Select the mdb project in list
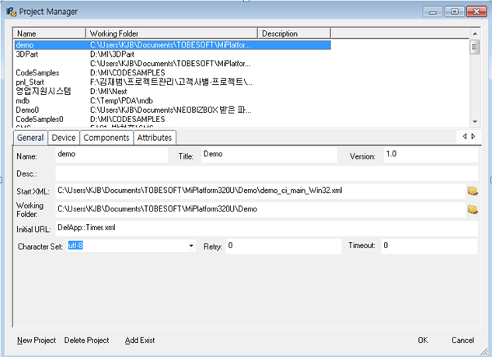Viewport: 492px width, 357px height. [23, 100]
